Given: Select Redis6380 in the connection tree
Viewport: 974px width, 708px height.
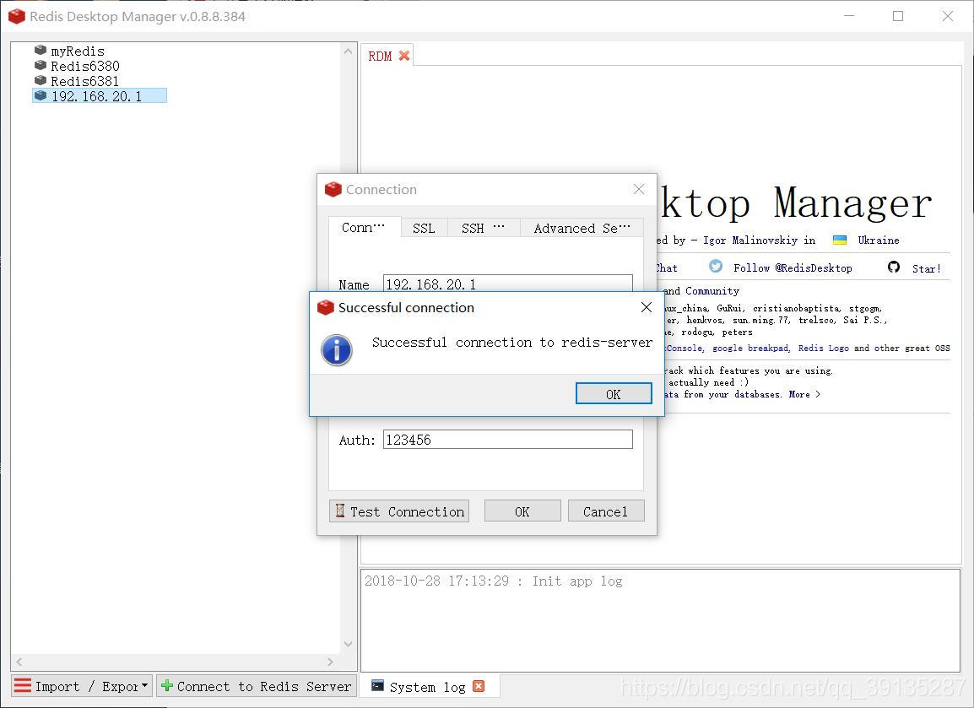Looking at the screenshot, I should (85, 66).
